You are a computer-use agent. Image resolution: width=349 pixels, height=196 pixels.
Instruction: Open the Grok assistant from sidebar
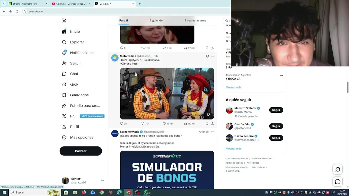(70, 84)
